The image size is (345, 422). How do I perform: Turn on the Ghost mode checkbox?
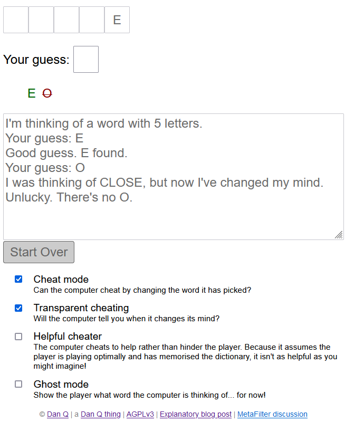[x=18, y=384]
